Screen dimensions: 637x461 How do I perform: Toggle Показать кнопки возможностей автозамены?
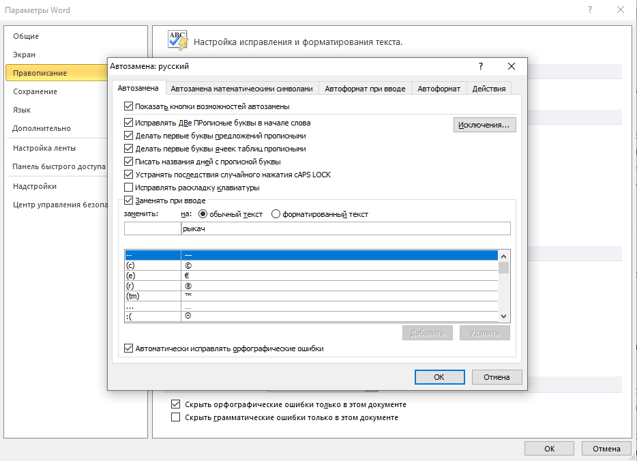(128, 106)
